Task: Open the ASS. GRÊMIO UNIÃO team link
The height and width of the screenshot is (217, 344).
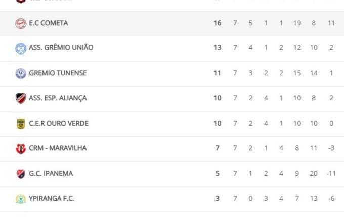Action: click(61, 48)
